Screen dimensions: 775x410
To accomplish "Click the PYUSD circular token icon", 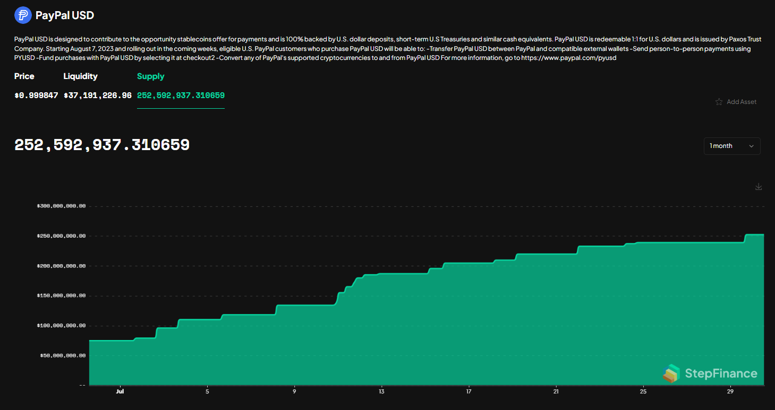I will coord(22,15).
